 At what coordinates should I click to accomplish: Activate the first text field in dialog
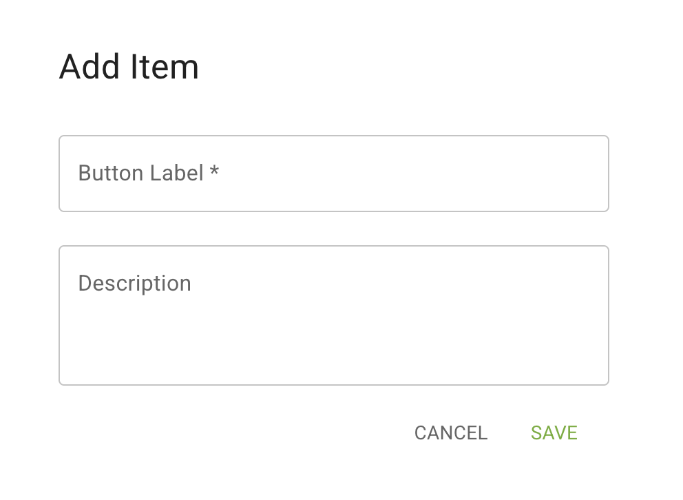coord(334,174)
